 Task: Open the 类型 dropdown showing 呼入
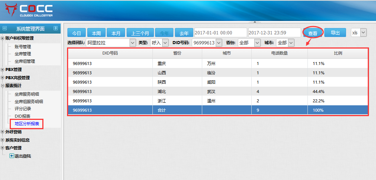[x=165, y=43]
